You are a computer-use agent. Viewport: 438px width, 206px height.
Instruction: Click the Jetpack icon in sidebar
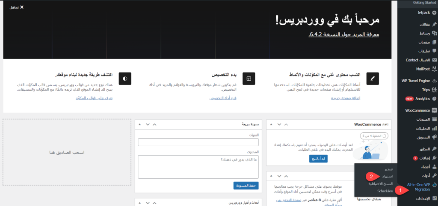click(434, 12)
